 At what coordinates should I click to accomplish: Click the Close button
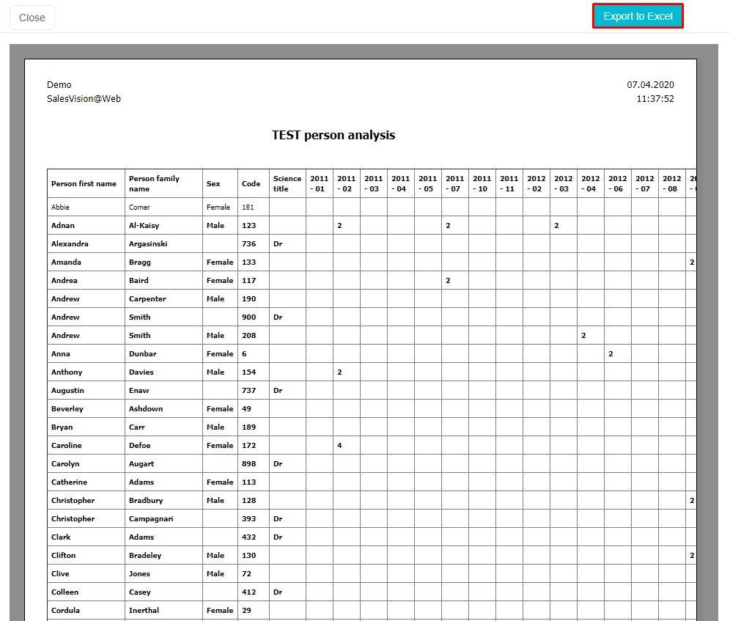(32, 18)
